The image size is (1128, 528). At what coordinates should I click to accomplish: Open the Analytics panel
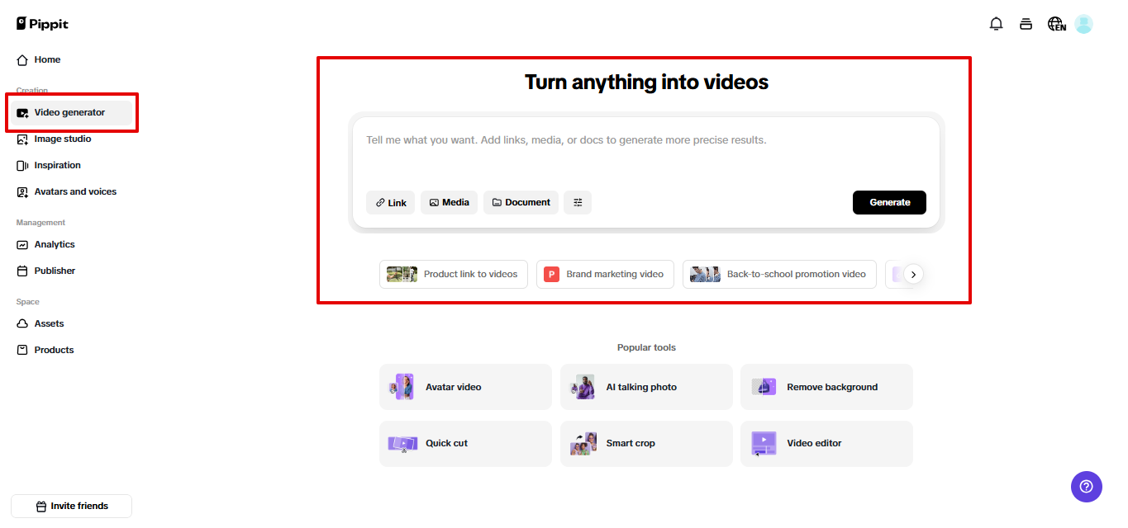(x=53, y=244)
